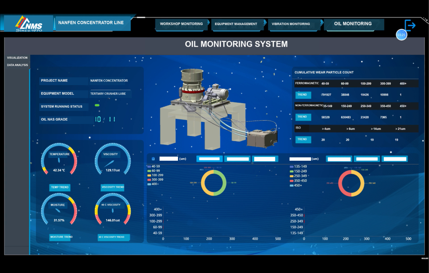
Task: Select Visualization in the sidebar
Action: [17, 58]
